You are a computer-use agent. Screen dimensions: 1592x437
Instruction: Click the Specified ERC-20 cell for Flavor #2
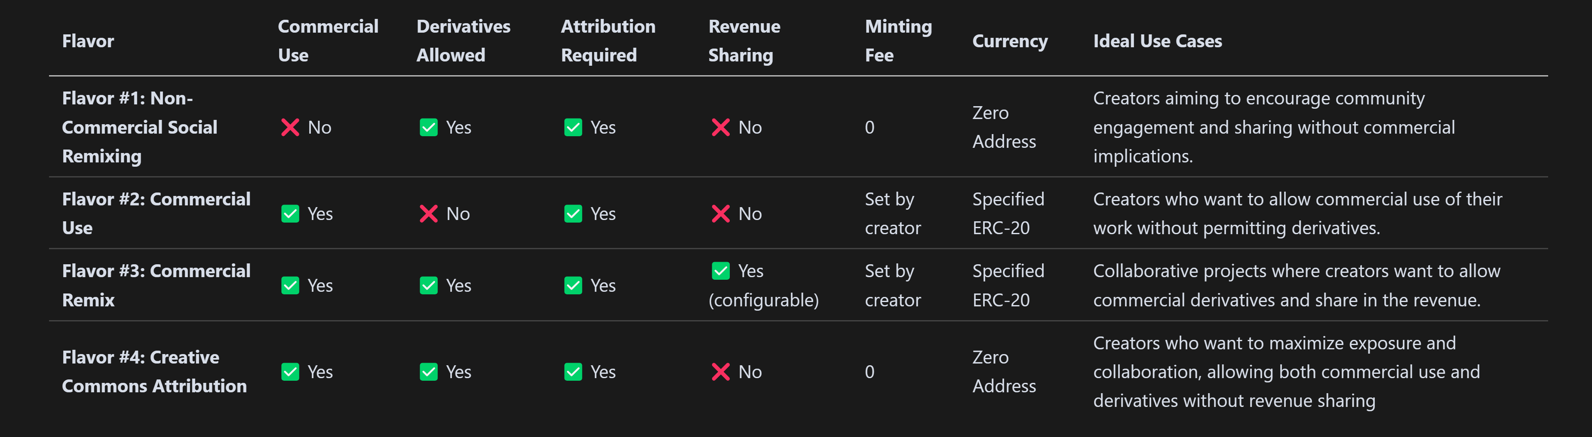(1008, 214)
